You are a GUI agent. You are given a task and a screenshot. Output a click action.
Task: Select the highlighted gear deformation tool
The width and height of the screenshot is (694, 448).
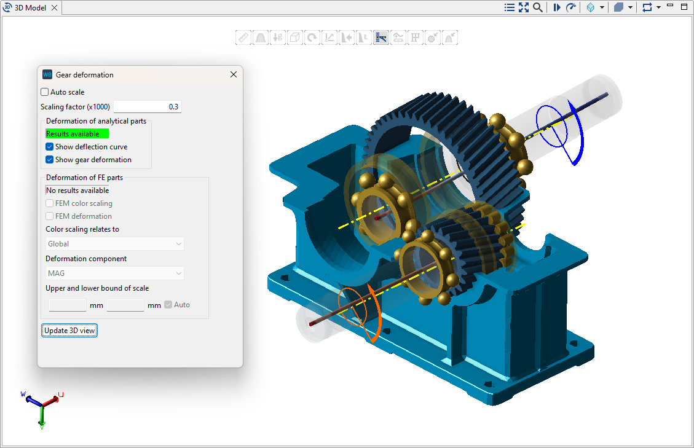coord(381,37)
